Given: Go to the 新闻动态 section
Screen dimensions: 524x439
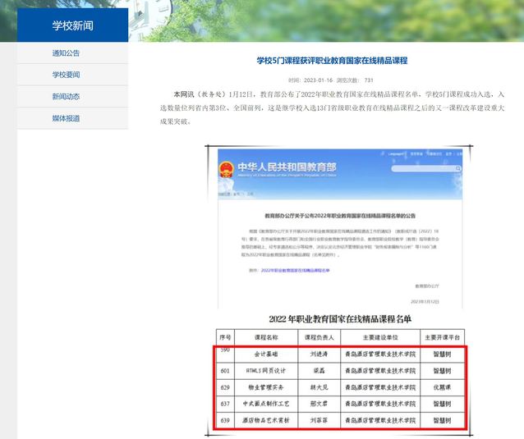Looking at the screenshot, I should coord(66,96).
